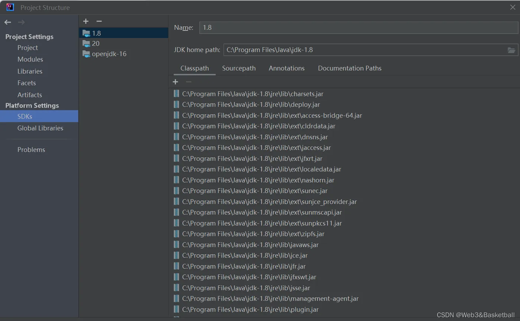Screen dimensions: 520x321
Task: Click the disabled remove classpath entry icon
Action: click(188, 81)
